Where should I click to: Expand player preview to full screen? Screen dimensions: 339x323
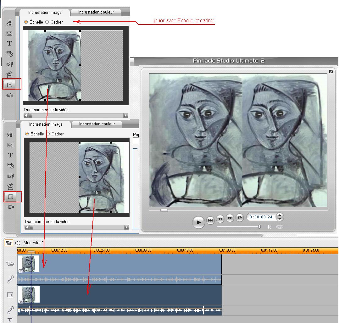331,72
